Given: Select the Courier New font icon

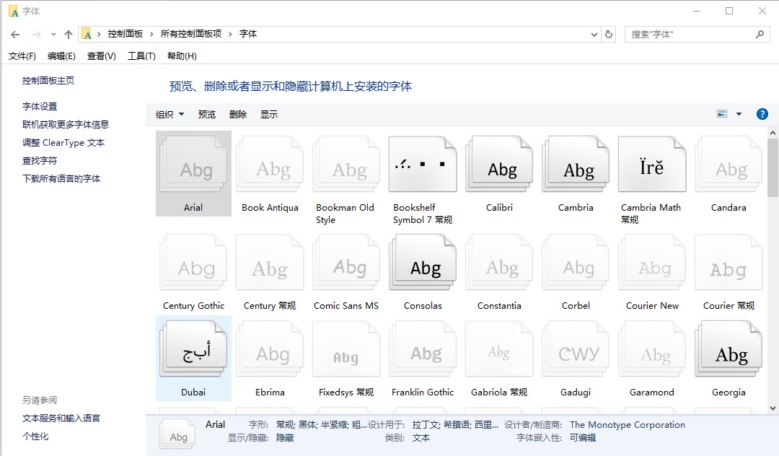Looking at the screenshot, I should [652, 263].
